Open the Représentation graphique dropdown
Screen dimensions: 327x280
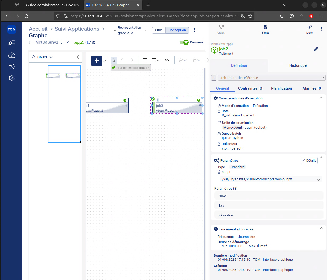130,30
